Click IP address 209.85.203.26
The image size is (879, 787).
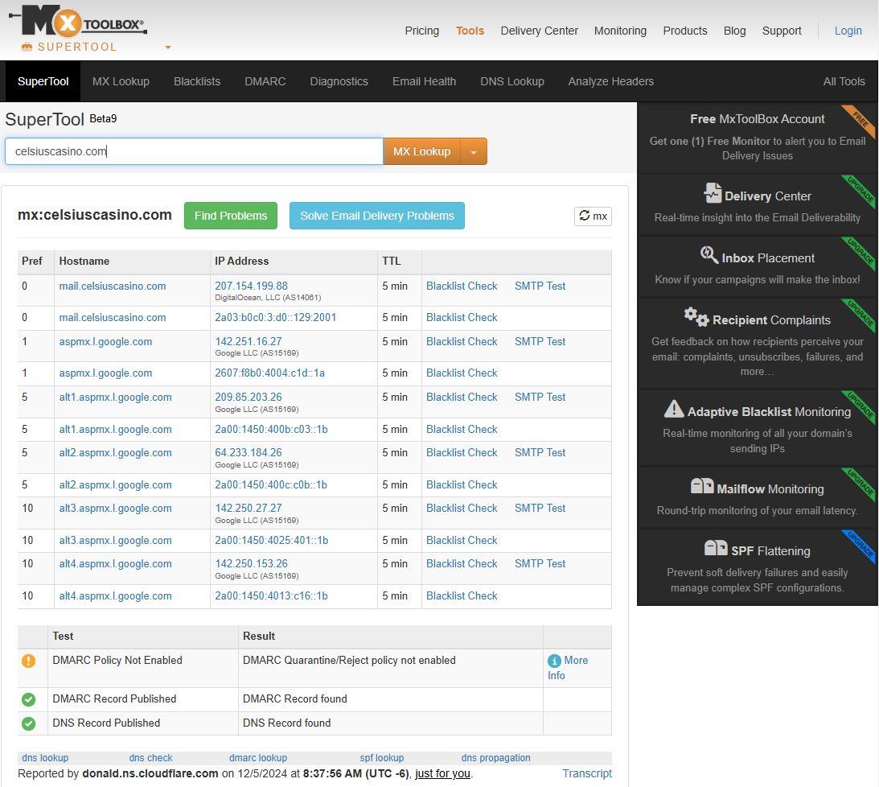(x=249, y=398)
